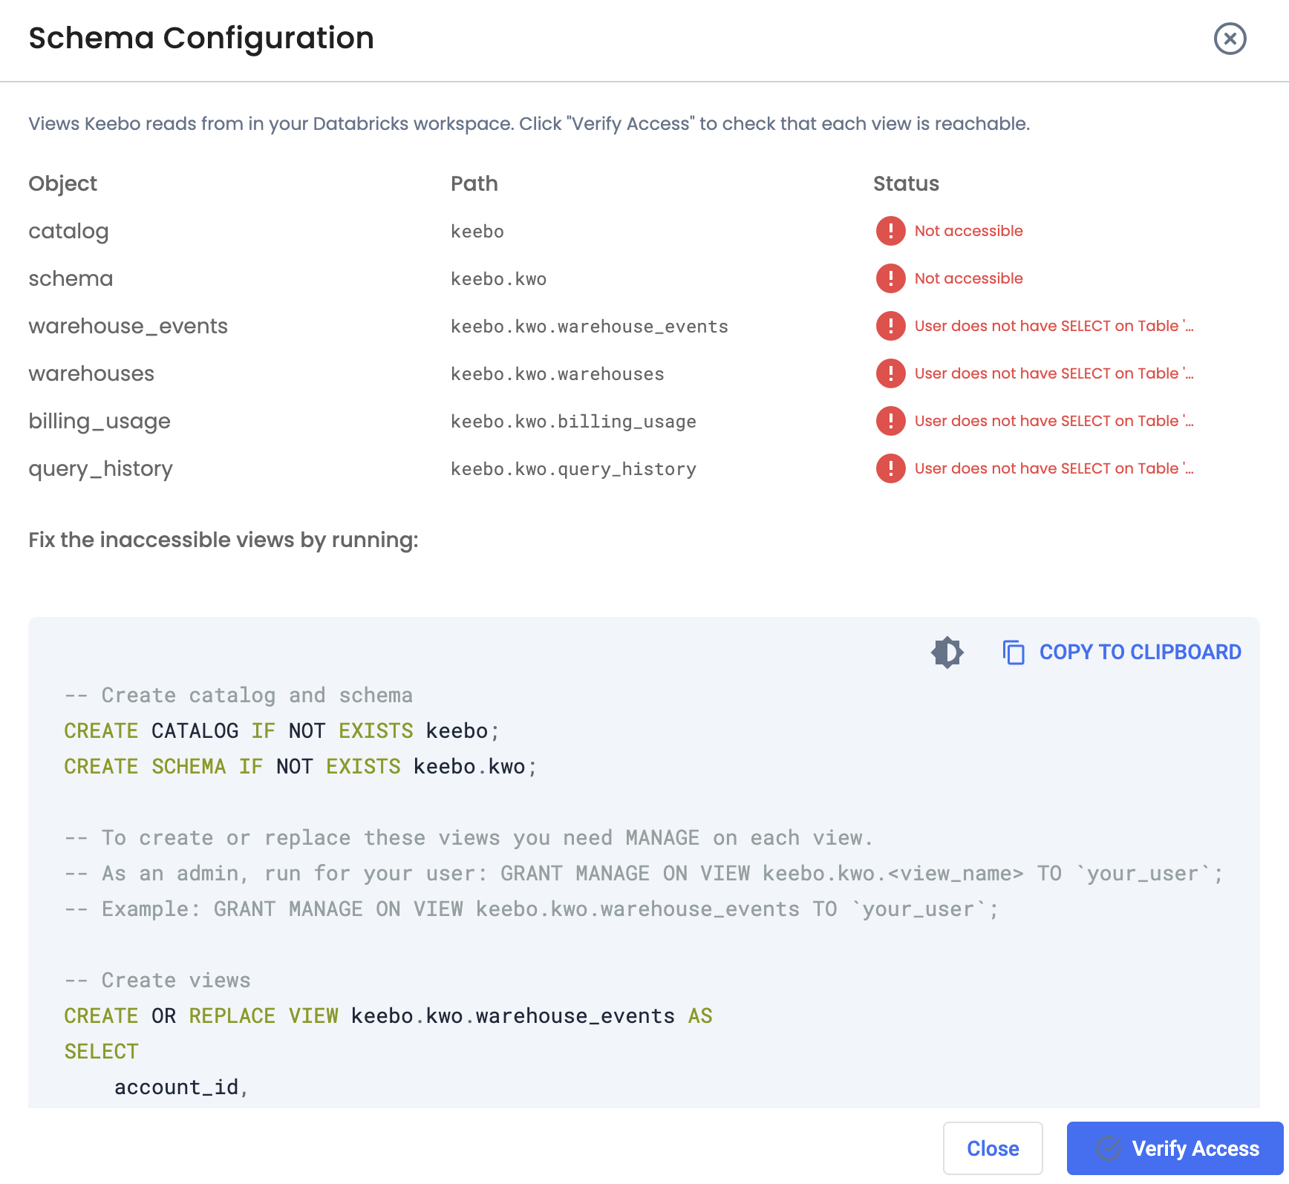Click the '-- Create catalog and schema' comment
The image size is (1289, 1184).
238,696
